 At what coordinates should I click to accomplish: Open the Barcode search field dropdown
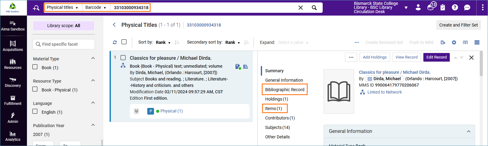pyautogui.click(x=96, y=8)
